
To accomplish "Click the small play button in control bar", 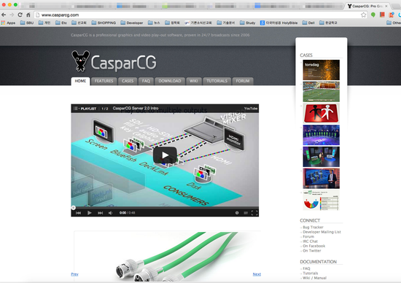I will click(89, 213).
